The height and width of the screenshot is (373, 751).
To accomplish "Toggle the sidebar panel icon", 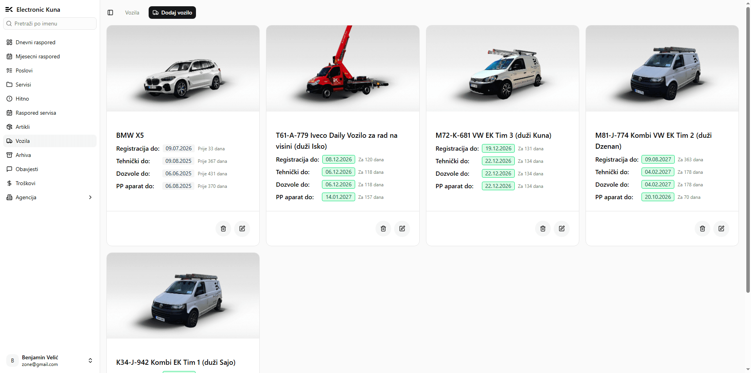I will pyautogui.click(x=110, y=13).
